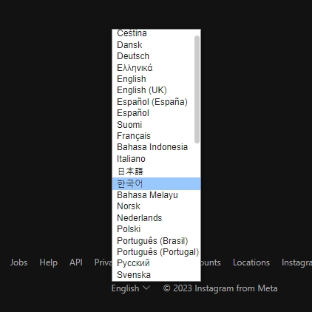Open the API footer link
Viewport: 312px width, 312px height.
[76, 262]
